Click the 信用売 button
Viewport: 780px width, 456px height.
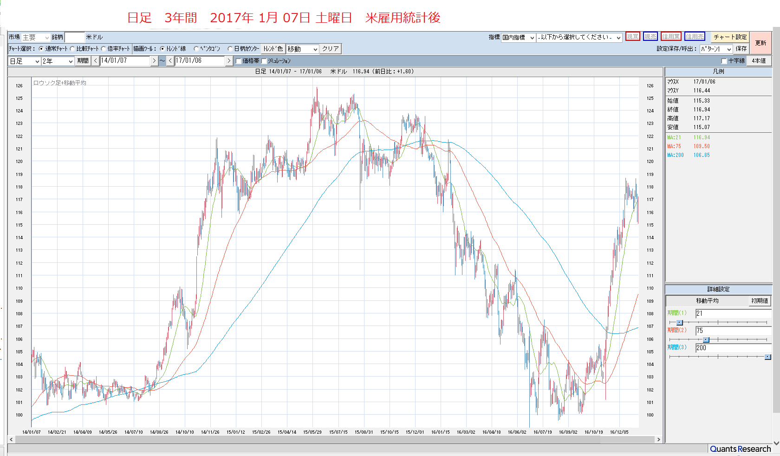coord(695,37)
